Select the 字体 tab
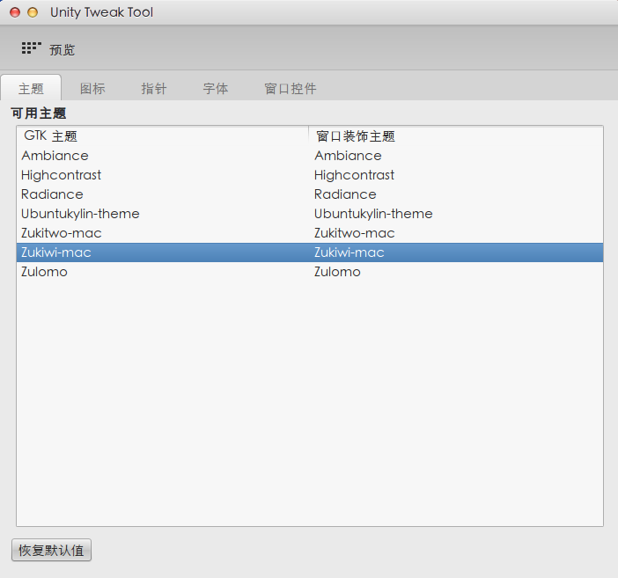Image resolution: width=618 pixels, height=578 pixels. [216, 89]
